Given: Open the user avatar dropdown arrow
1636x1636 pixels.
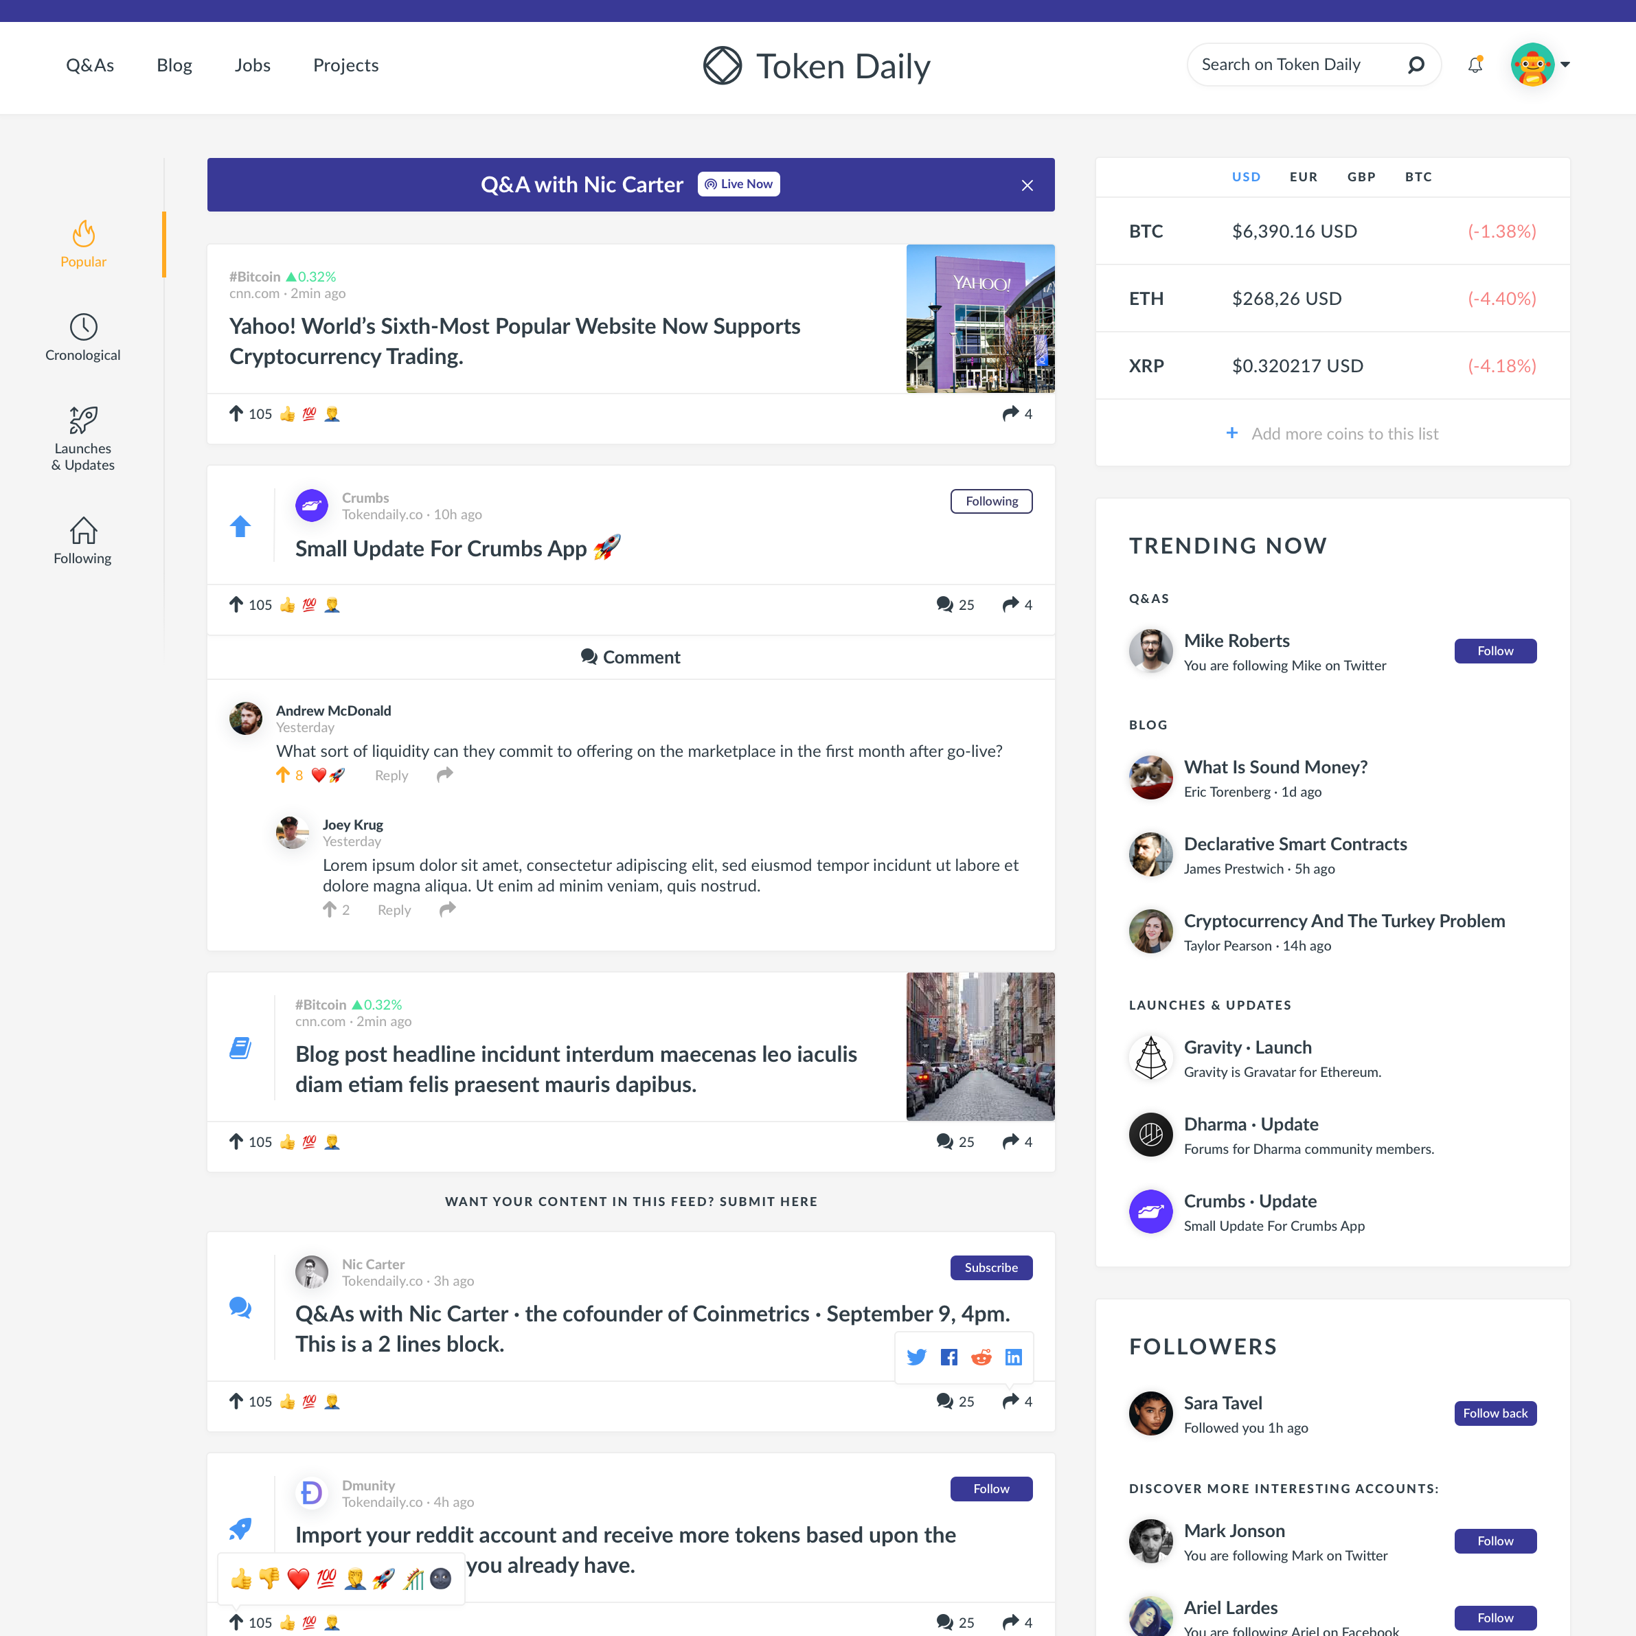Looking at the screenshot, I should (1565, 65).
